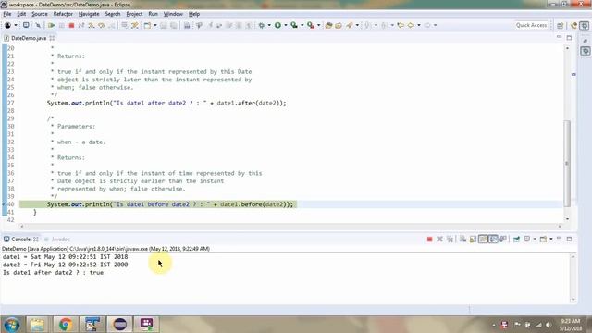Open the Run button dropdown arrow
Screen dimensions: 592x333
click(286, 25)
